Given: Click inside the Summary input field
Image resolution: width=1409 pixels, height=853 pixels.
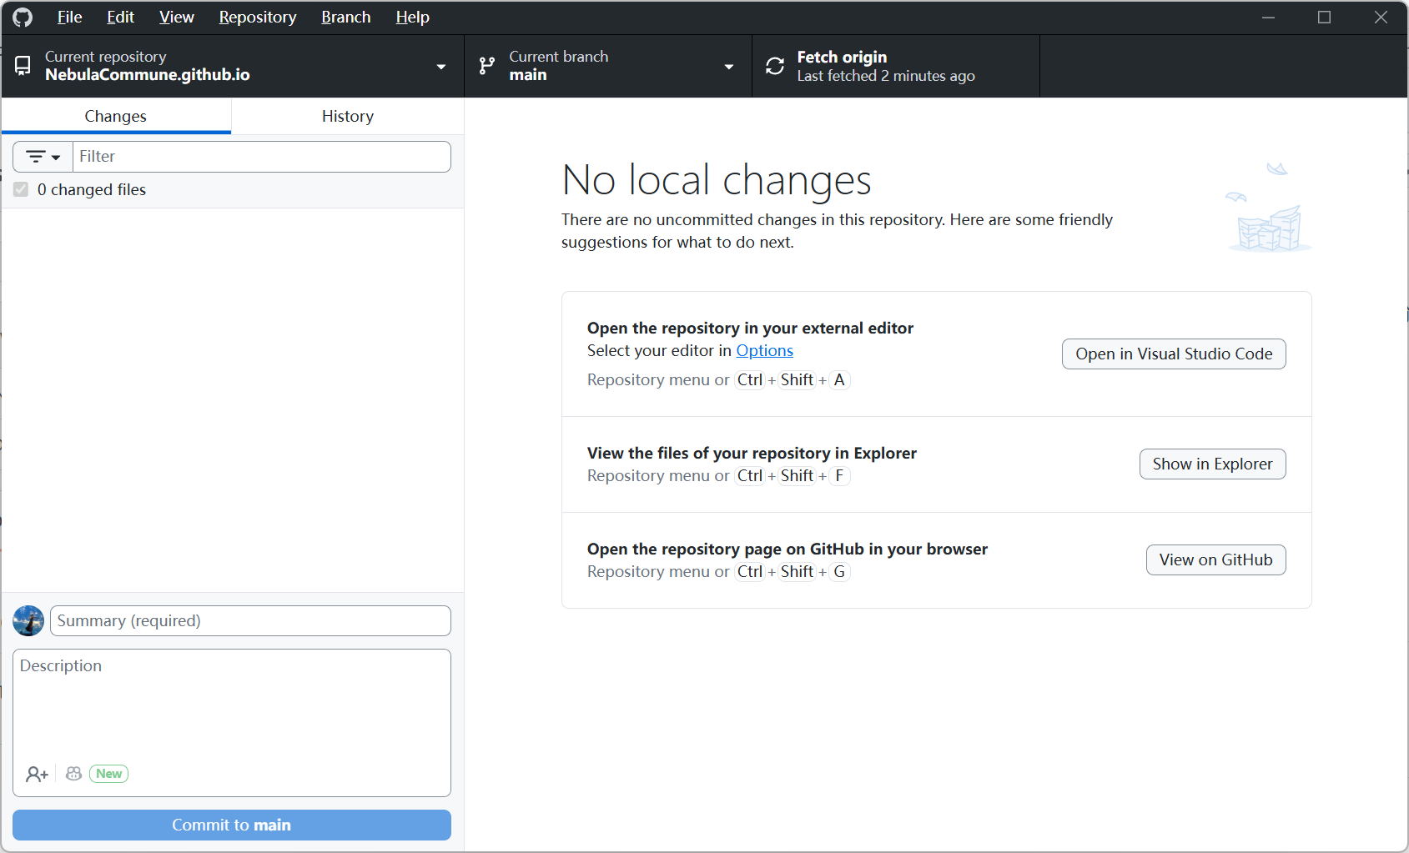Looking at the screenshot, I should click(249, 620).
